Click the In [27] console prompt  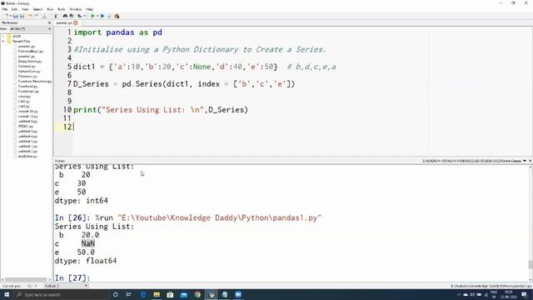(72, 277)
